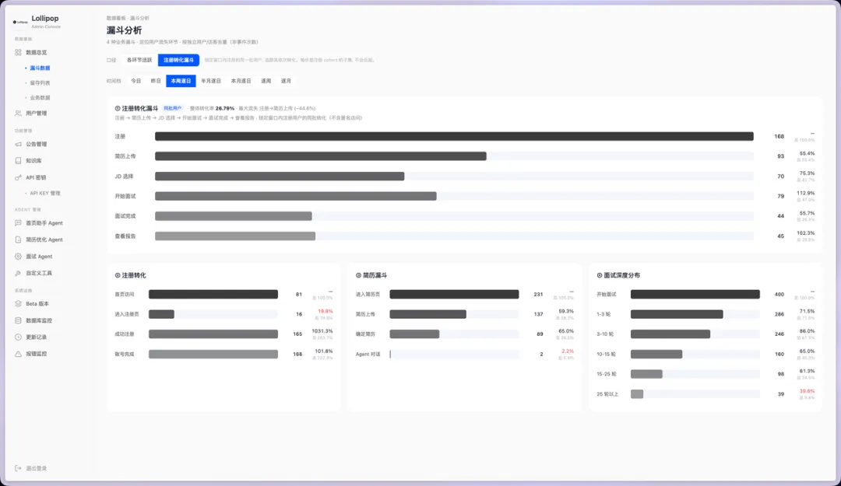
Task: Select the 昨日 time range
Action: coord(156,81)
